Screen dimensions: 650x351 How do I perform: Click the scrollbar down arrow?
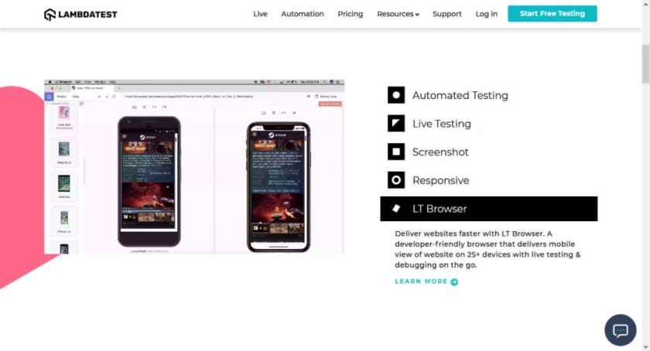click(645, 347)
